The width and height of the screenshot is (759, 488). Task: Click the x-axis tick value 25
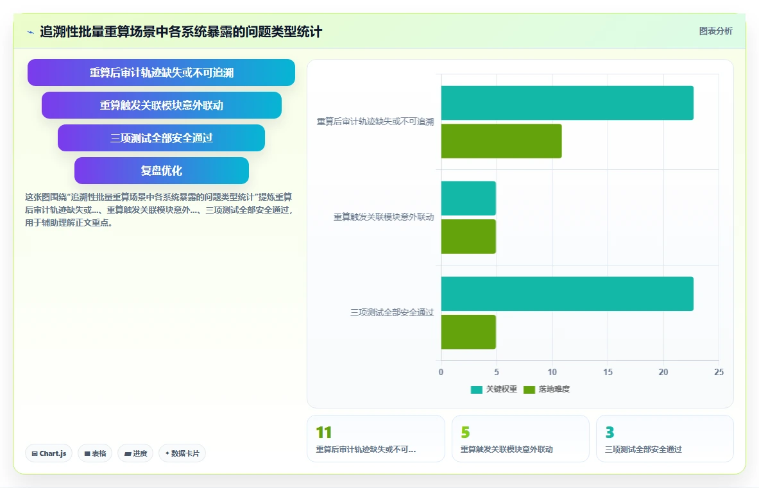tap(719, 372)
